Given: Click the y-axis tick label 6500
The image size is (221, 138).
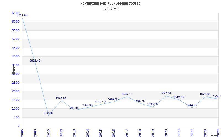Looking at the screenshot, I should (x=16, y=13).
